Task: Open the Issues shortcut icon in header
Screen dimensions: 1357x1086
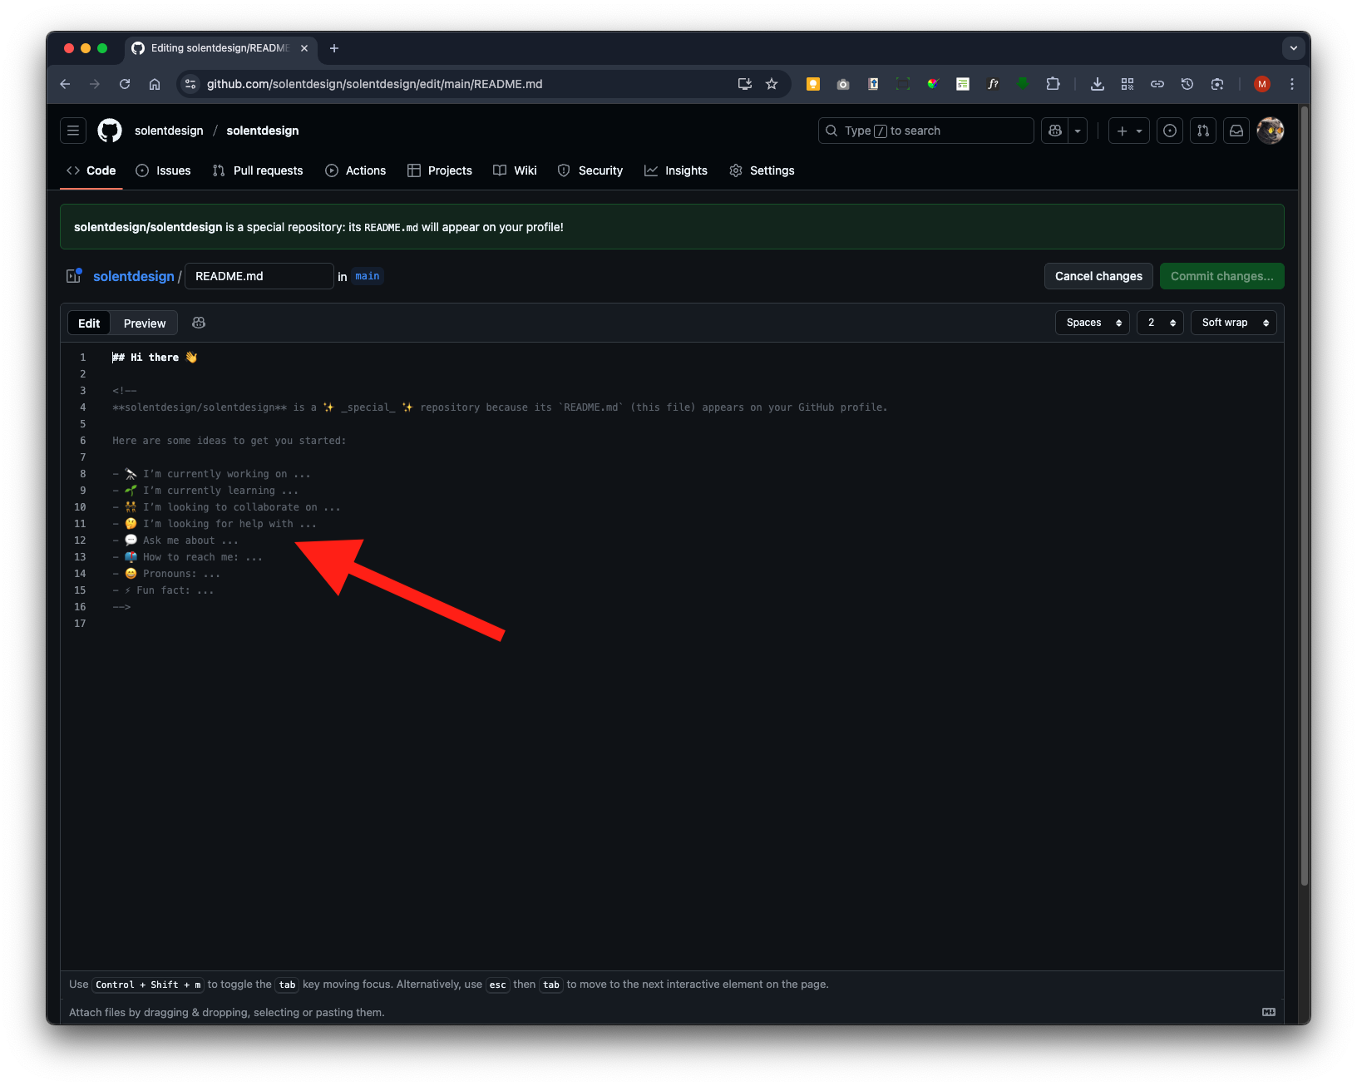Action: (x=1170, y=131)
